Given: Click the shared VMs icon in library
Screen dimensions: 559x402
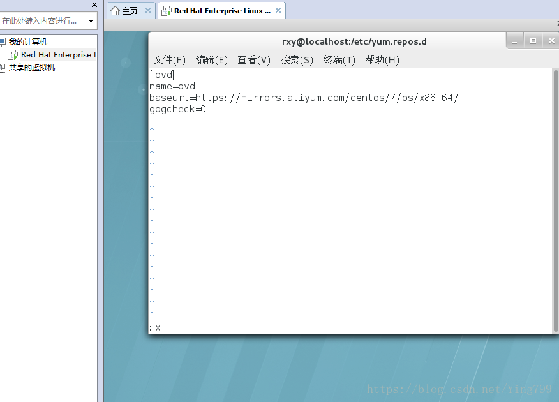Looking at the screenshot, I should [3, 68].
